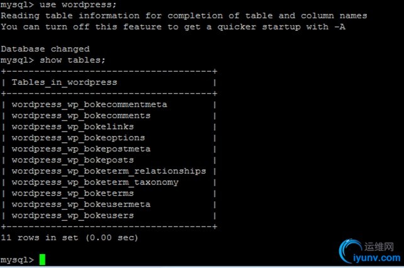This screenshot has height=268, width=404.
Task: Select the wordpress_wp_boketerm_relationships row
Action: click(x=108, y=171)
